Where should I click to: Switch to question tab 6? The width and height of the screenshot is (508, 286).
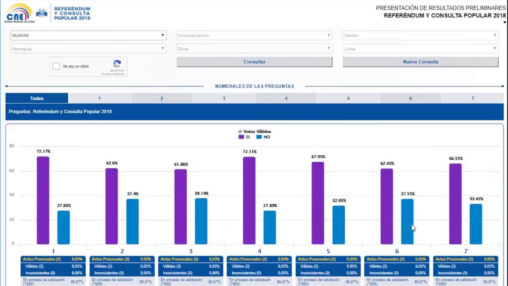[410, 98]
